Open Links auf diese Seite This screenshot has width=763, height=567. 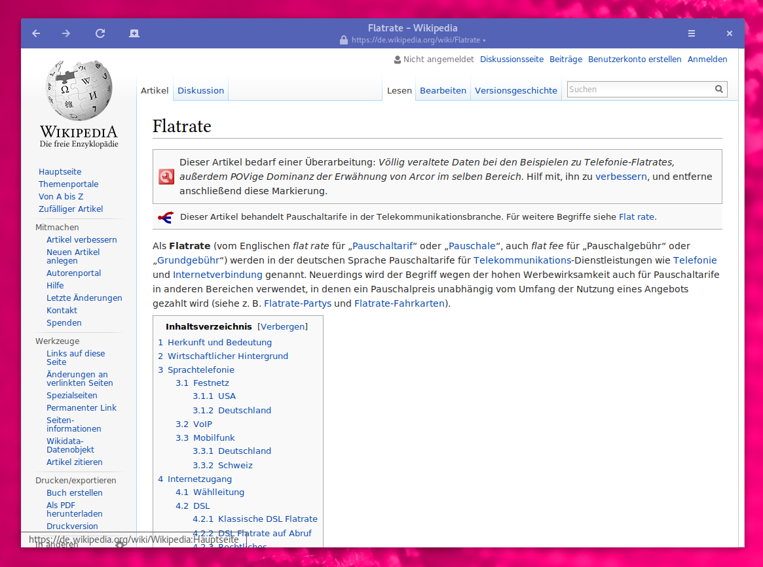[x=75, y=358]
